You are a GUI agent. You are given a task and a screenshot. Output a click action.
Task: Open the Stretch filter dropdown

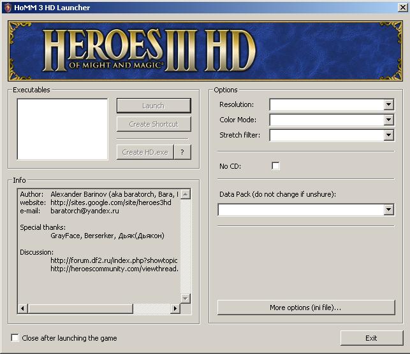click(x=388, y=135)
